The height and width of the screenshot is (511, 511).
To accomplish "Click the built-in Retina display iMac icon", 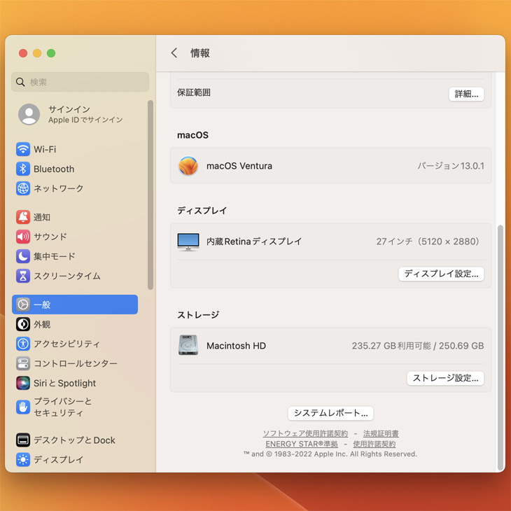I will pos(188,241).
